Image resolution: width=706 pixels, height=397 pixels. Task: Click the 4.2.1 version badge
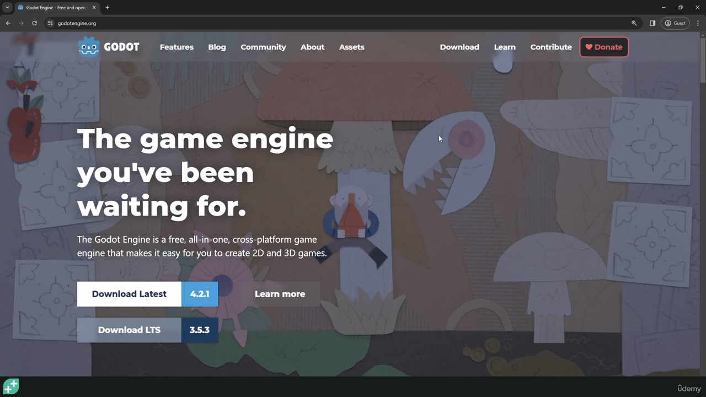(x=200, y=294)
